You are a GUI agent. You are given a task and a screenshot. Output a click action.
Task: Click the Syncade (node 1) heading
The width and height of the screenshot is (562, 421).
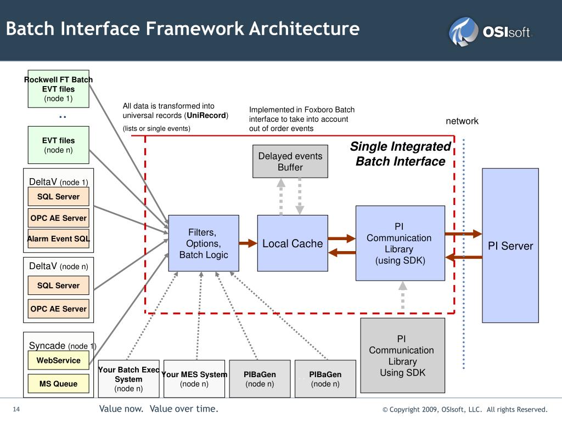click(63, 346)
